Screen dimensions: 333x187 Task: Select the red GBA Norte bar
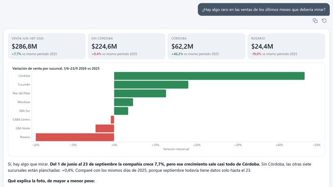(x=105, y=128)
